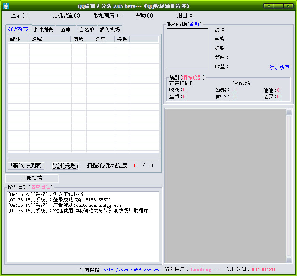Image resolution: width=297 pixels, height=276 pixels.
Task: Switch to the 仓库 tab
Action: (x=66, y=29)
